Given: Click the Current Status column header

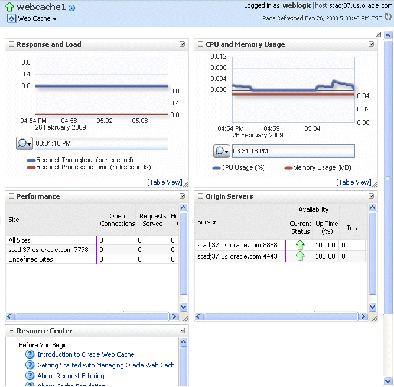Looking at the screenshot, I should point(300,227).
